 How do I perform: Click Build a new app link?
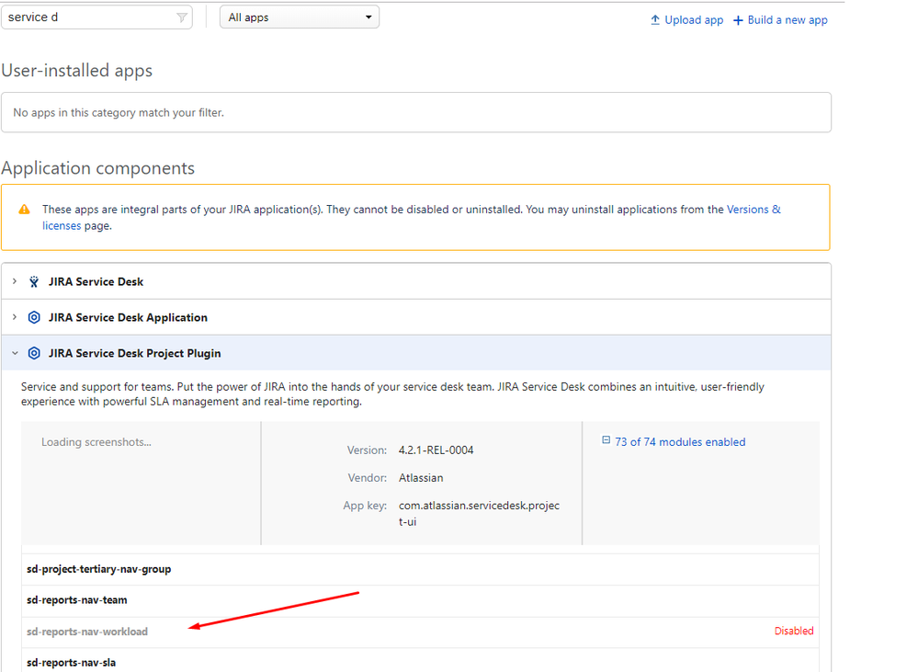[788, 20]
